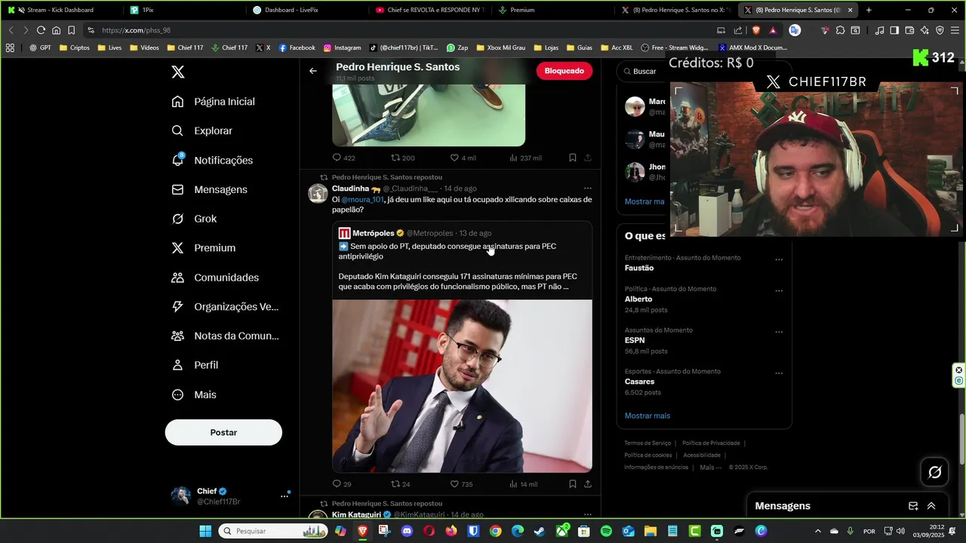Viewport: 966px width, 543px height.
Task: Switch to Chief se REVOLTA tab
Action: pyautogui.click(x=429, y=10)
